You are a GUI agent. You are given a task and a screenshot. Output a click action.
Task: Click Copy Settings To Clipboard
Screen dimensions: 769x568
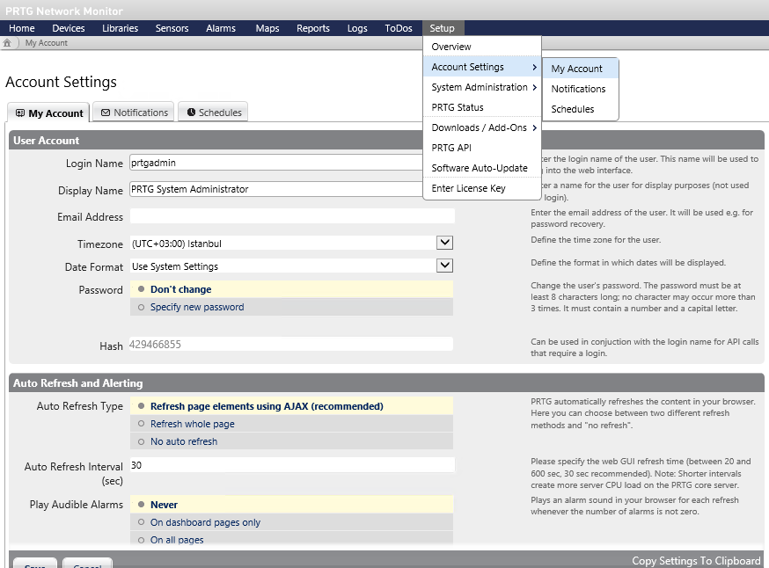[x=696, y=561]
